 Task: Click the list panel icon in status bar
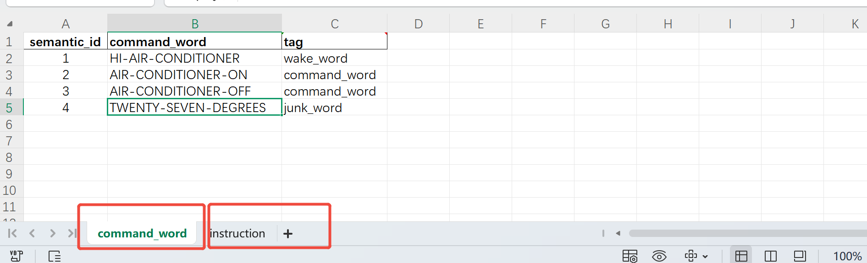(x=54, y=256)
